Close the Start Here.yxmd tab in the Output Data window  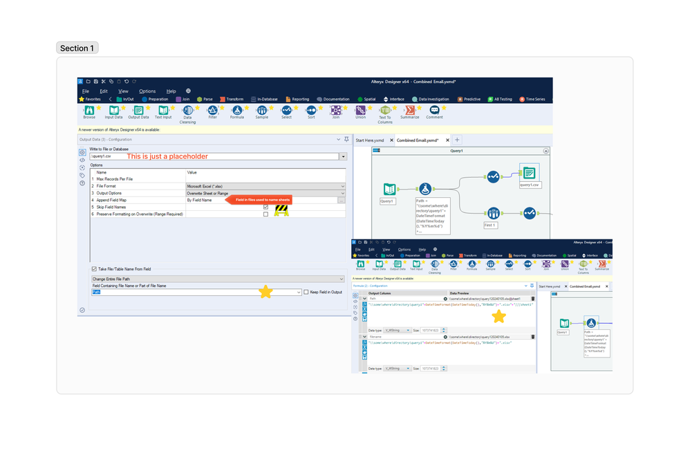coord(391,140)
